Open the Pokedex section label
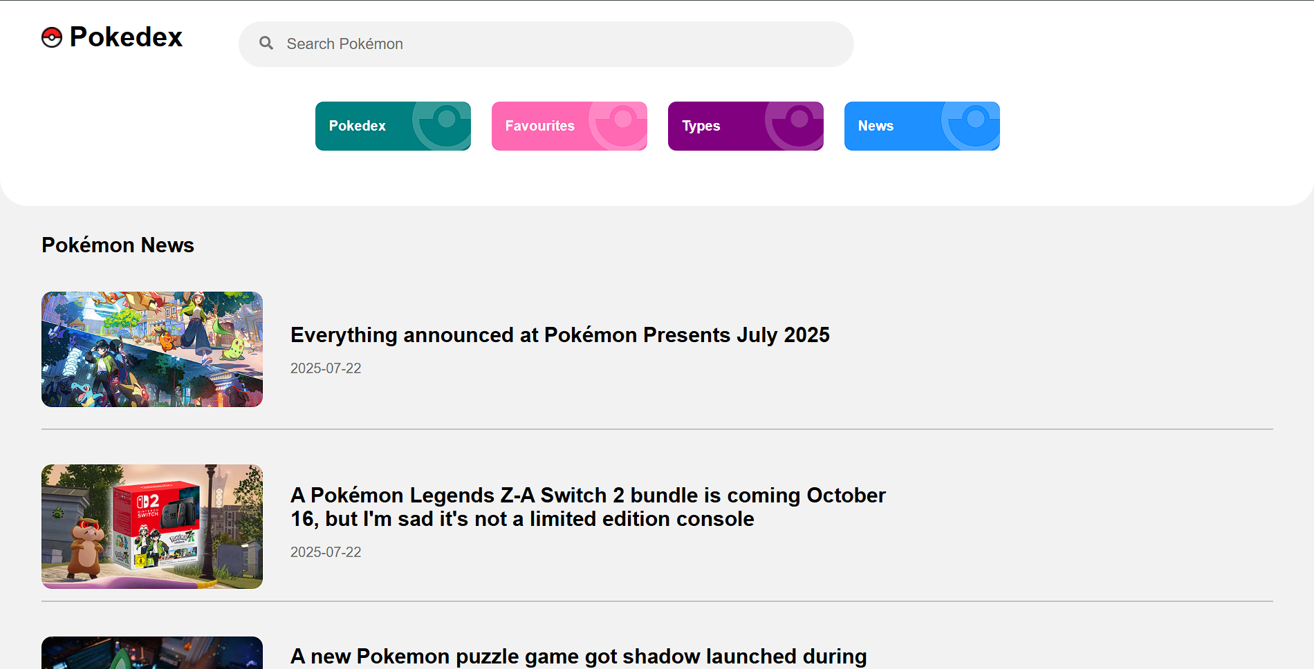The height and width of the screenshot is (669, 1314). pos(358,126)
